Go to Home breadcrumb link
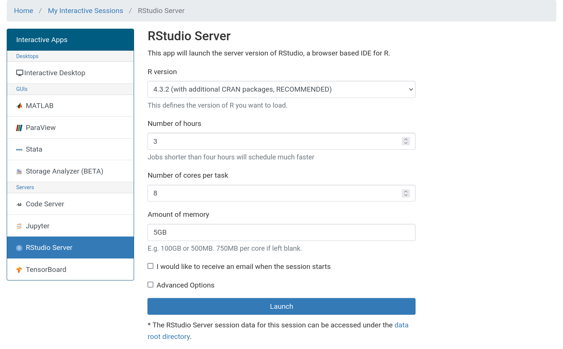 (x=23, y=11)
